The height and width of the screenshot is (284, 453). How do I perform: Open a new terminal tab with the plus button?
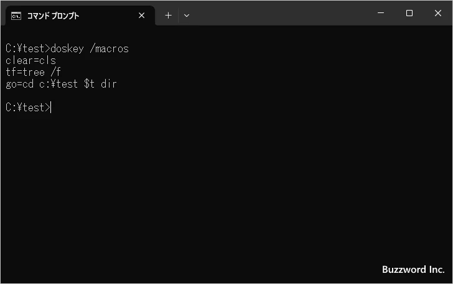click(x=168, y=16)
